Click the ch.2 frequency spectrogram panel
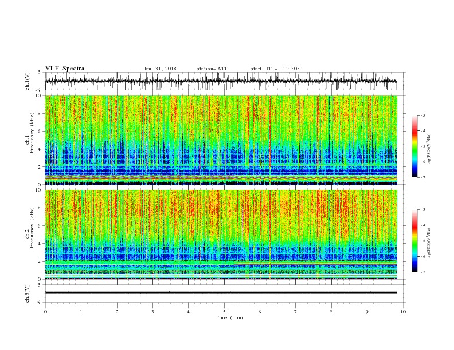454x350 pixels. 221,234
